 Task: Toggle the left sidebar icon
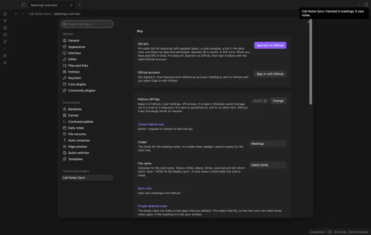[23, 5]
